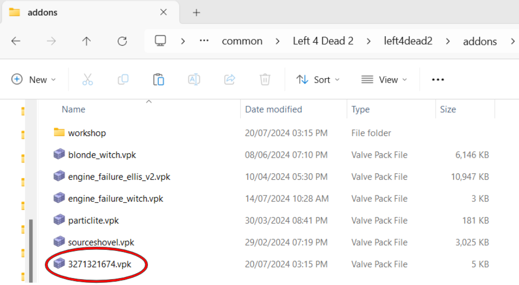Click date 08/06/2024 07:10 PM cell
The height and width of the screenshot is (285, 519).
(x=286, y=155)
